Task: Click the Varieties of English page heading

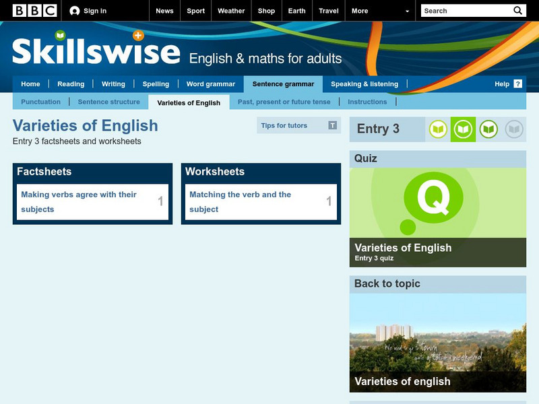Action: 86,125
